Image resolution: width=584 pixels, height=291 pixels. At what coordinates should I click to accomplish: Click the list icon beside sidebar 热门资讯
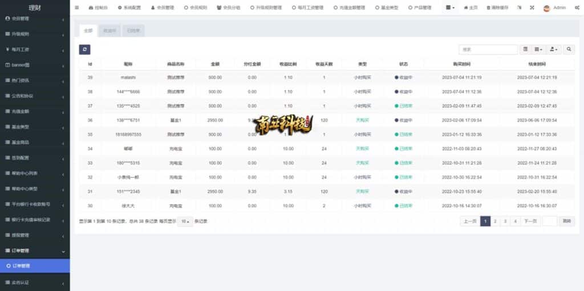tap(7, 80)
